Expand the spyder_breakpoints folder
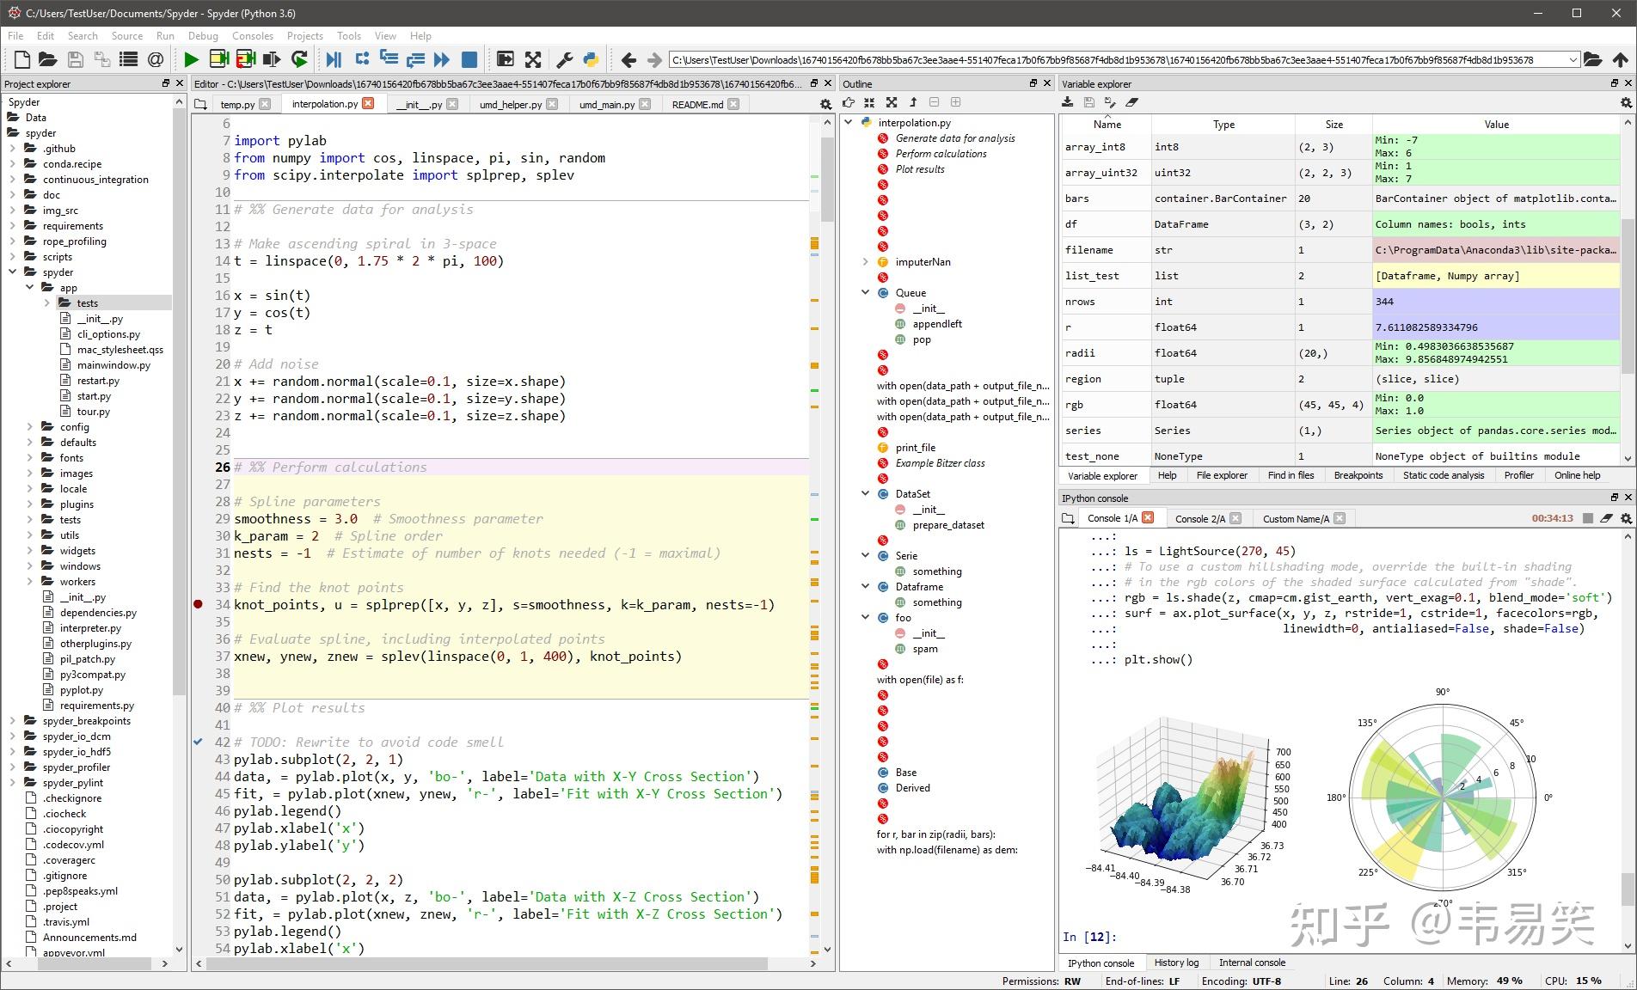The height and width of the screenshot is (990, 1637). [x=13, y=721]
